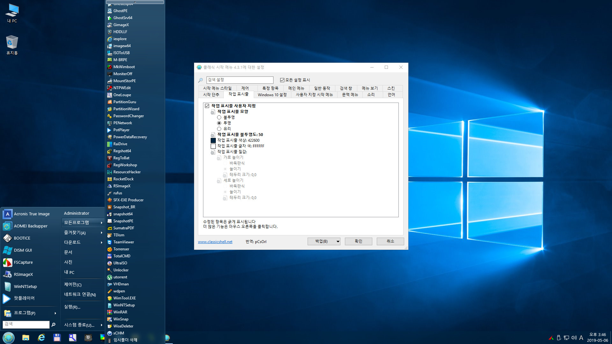Switch to the 문맥 메뉴 tab
Screen dimensions: 612x344
click(350, 95)
